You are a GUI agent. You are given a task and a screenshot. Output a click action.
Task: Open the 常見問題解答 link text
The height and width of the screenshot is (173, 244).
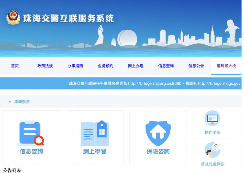click(212, 164)
